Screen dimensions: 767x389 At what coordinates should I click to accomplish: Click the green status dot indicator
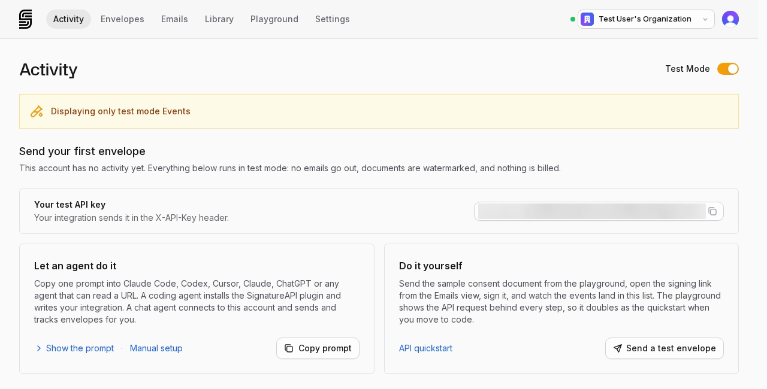coord(573,19)
